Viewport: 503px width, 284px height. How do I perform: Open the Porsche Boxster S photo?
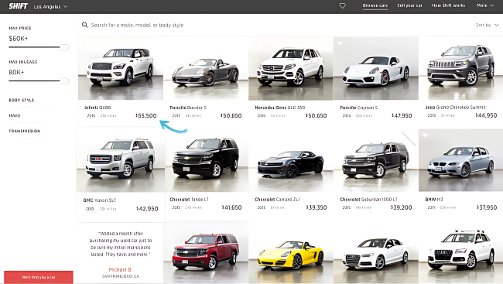pos(206,68)
